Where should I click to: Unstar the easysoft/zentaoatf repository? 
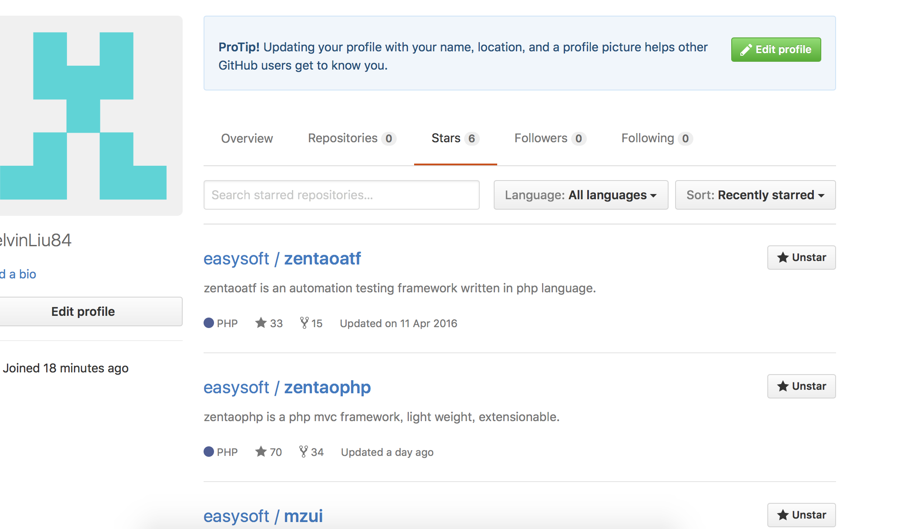[801, 258]
